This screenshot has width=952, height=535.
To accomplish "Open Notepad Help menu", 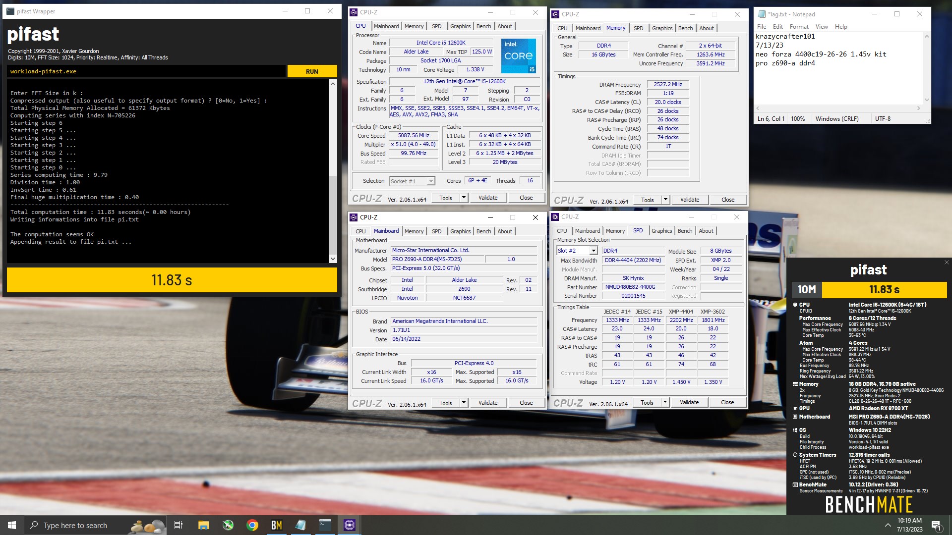I will 841,27.
